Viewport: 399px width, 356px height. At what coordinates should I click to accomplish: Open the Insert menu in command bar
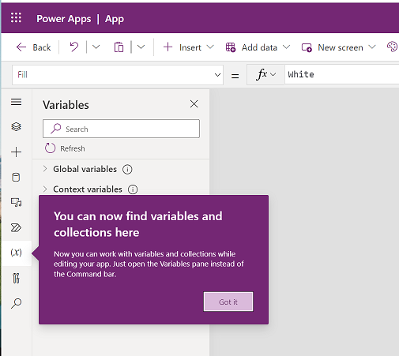point(188,47)
